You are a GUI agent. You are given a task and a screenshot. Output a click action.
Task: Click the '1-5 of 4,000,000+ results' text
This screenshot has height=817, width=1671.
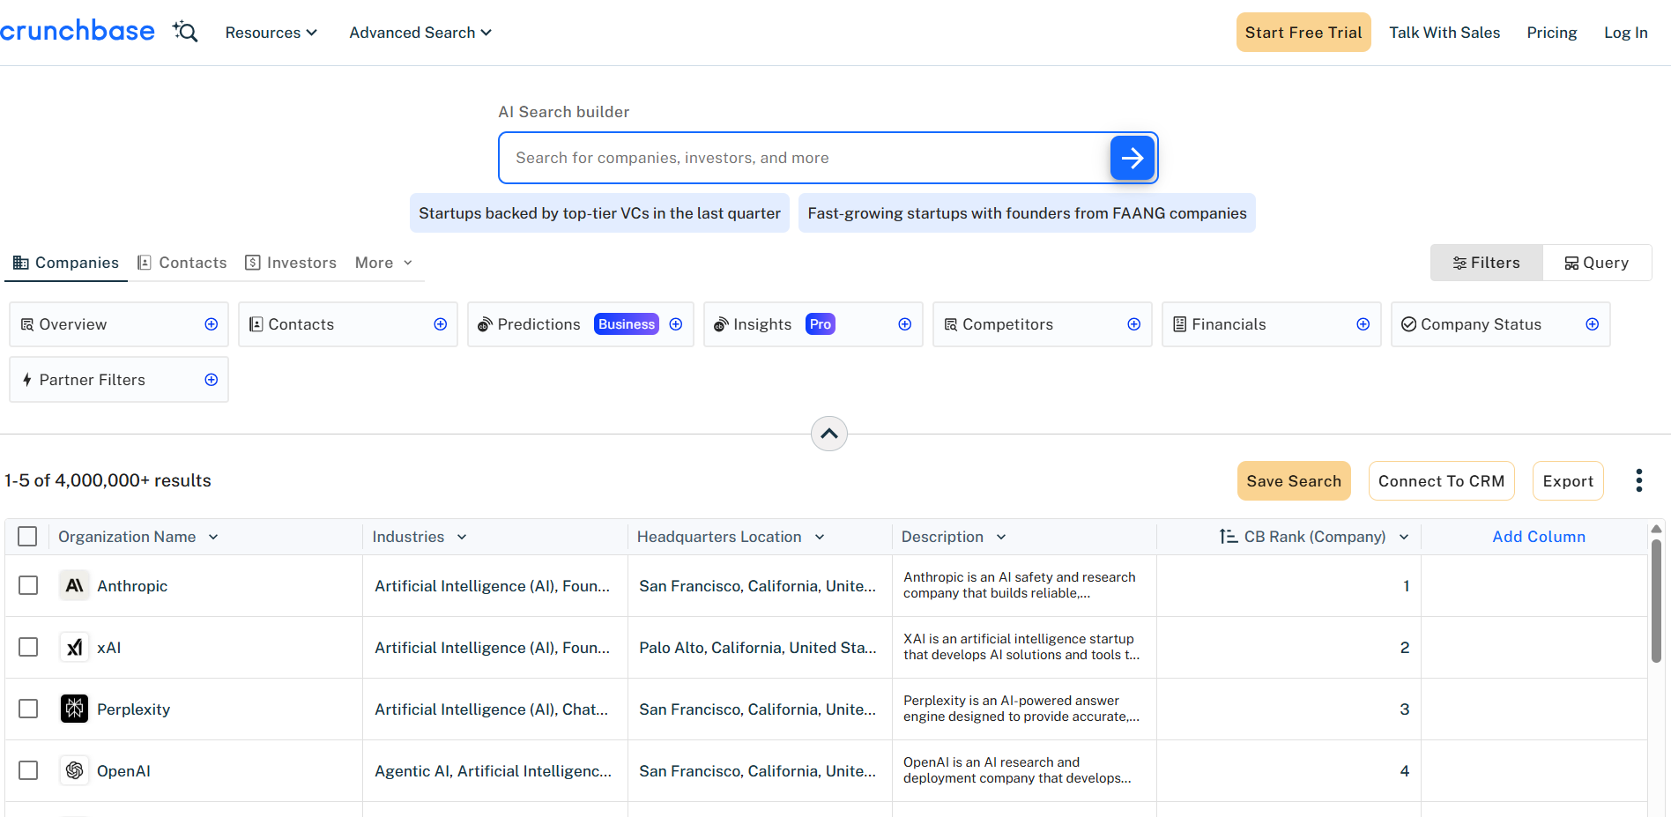(108, 480)
